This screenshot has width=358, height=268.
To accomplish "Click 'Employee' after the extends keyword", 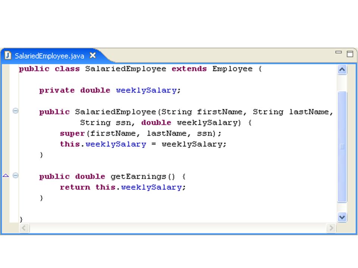I will [x=232, y=69].
